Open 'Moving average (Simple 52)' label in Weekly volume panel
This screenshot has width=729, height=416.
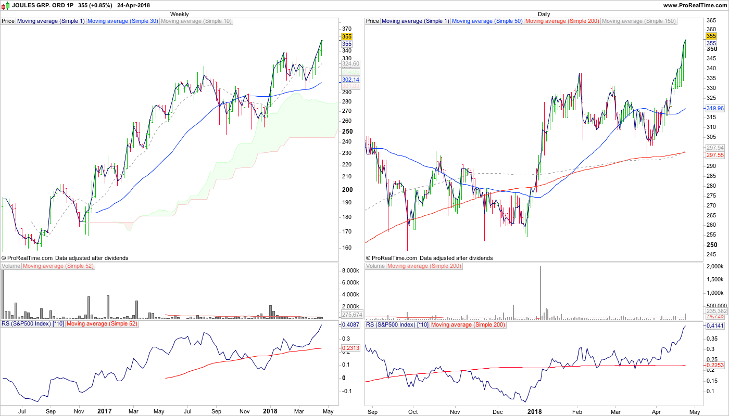point(58,266)
